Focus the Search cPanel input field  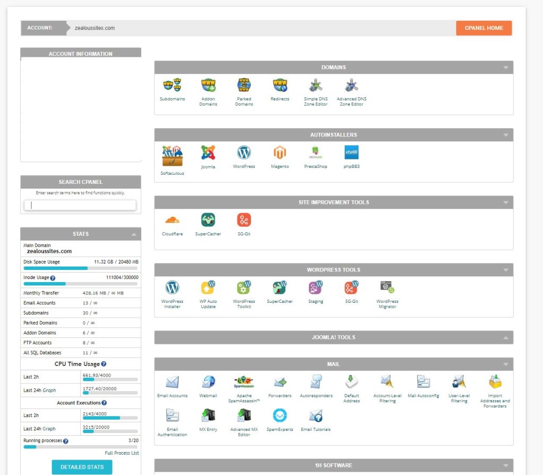point(80,205)
